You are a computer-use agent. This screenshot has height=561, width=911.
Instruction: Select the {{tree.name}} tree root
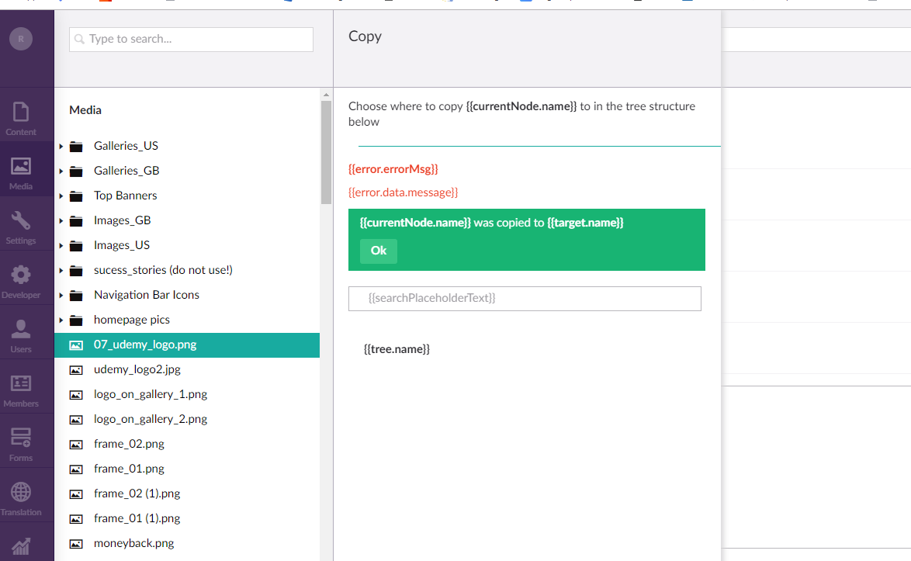397,349
